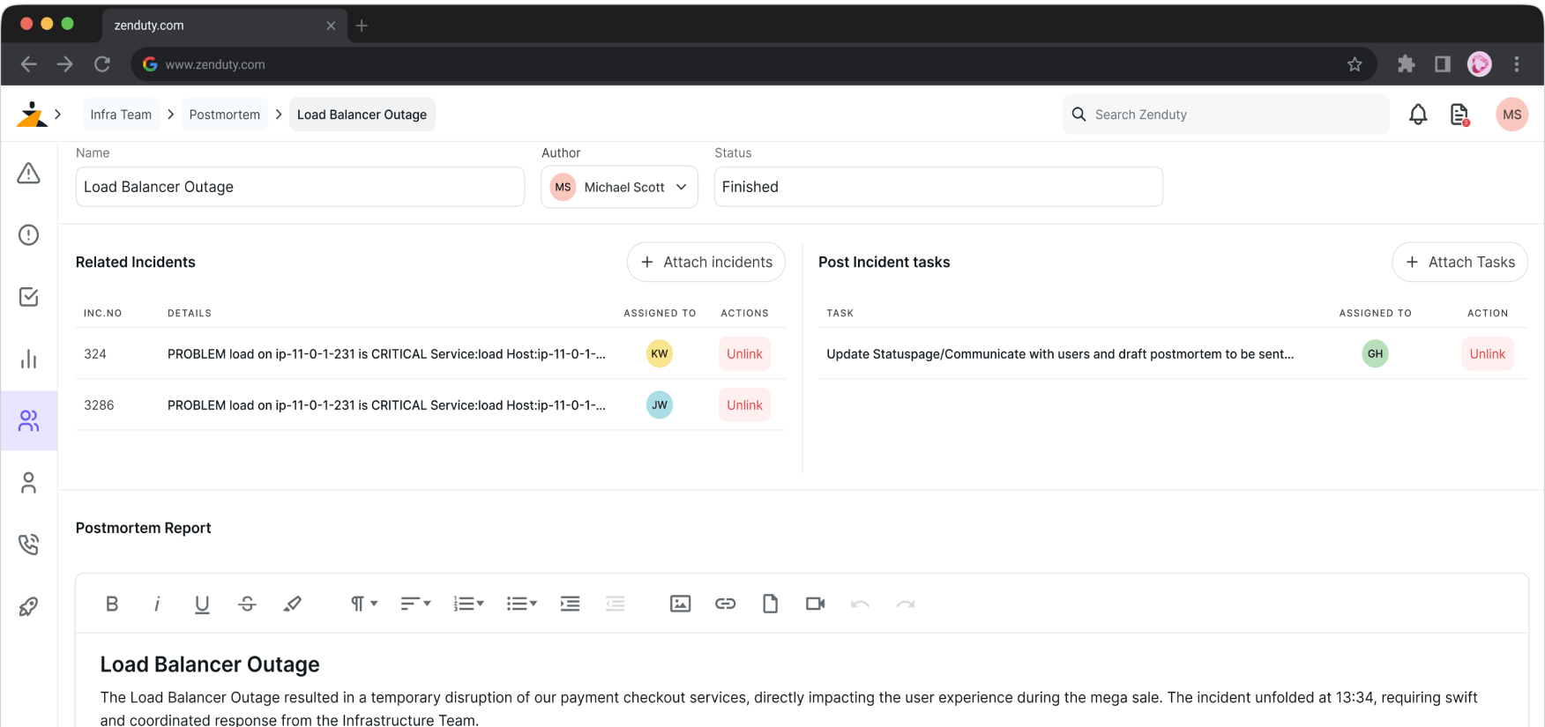The width and height of the screenshot is (1545, 727).
Task: Insert a video into the report
Action: (815, 604)
